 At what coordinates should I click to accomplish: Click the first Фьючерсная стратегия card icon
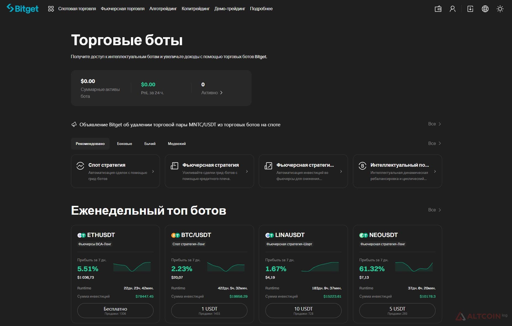pos(174,166)
